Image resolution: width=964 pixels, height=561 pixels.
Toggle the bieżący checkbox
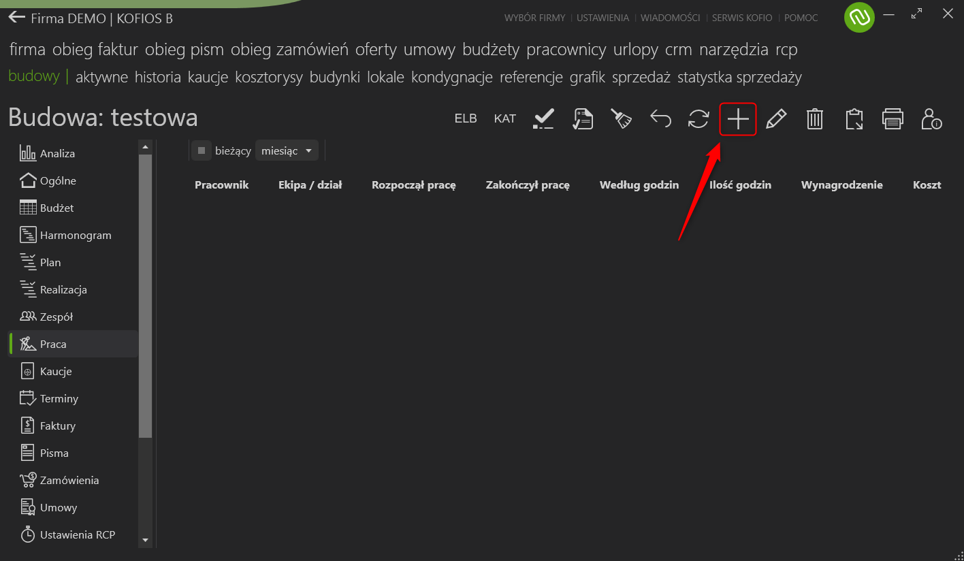pos(201,150)
